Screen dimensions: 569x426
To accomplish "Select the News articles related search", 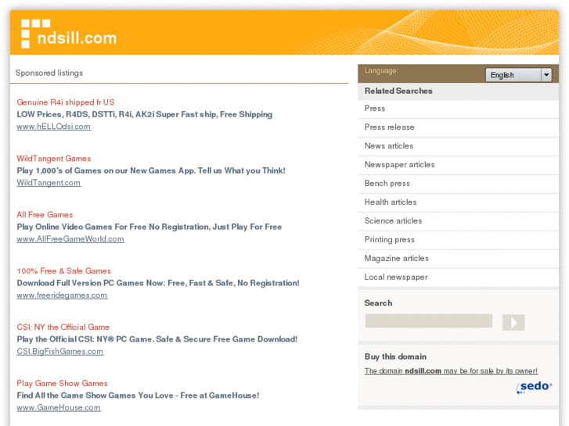I will click(x=458, y=146).
